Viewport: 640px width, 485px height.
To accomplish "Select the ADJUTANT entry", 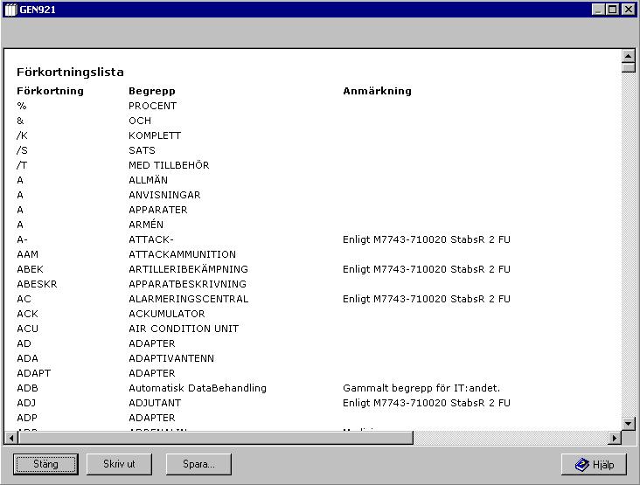I will click(155, 403).
